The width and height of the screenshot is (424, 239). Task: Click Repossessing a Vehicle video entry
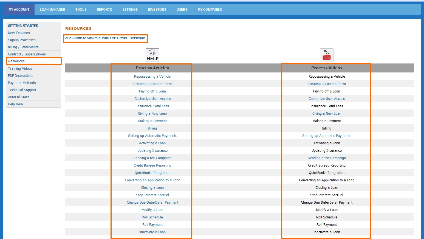pyautogui.click(x=327, y=77)
